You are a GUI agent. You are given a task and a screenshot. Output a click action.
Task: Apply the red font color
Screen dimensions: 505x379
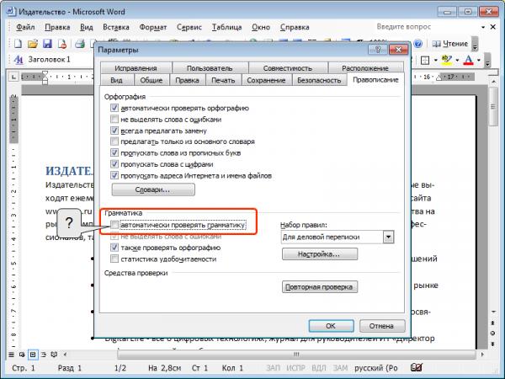point(469,61)
